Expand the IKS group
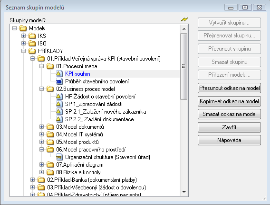This screenshot has width=270, height=205. point(23,36)
